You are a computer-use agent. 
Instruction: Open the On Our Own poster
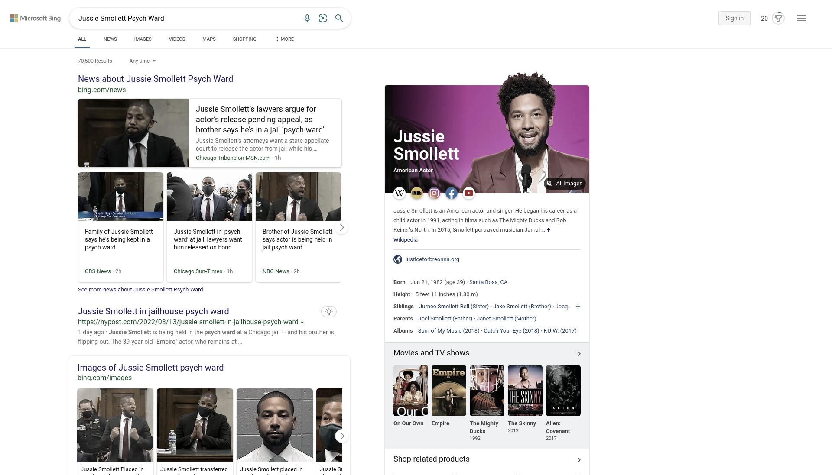(411, 391)
